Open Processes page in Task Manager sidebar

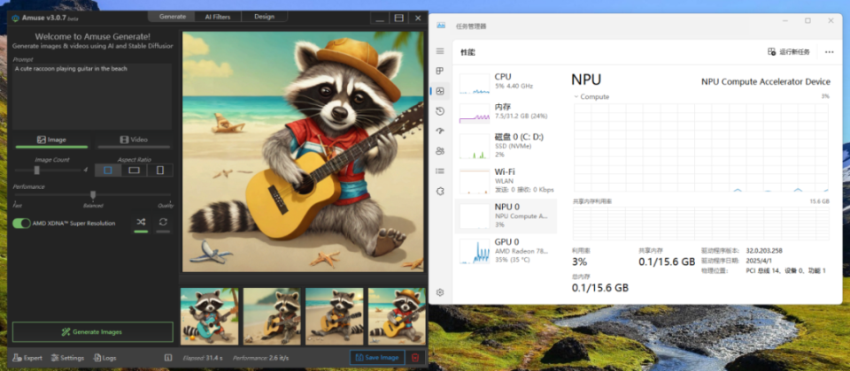click(440, 71)
